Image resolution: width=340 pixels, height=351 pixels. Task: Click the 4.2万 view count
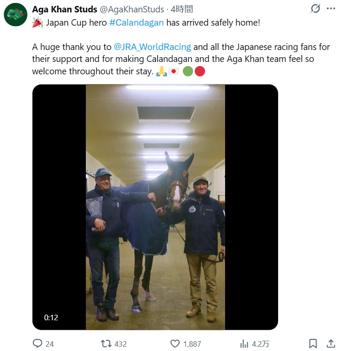coord(261,344)
